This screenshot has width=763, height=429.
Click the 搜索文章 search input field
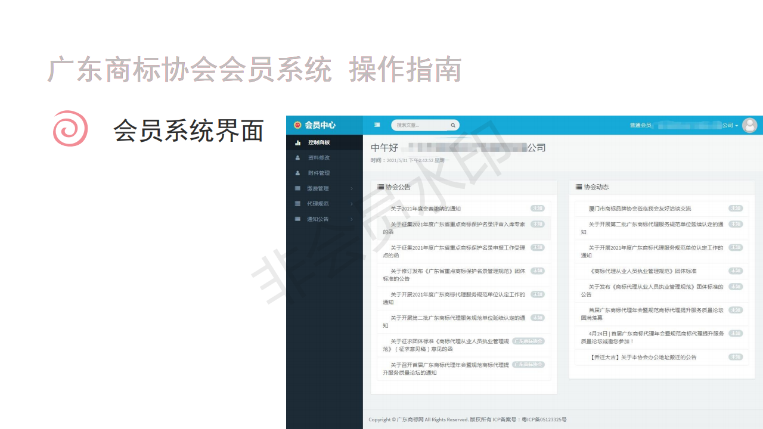(x=420, y=125)
